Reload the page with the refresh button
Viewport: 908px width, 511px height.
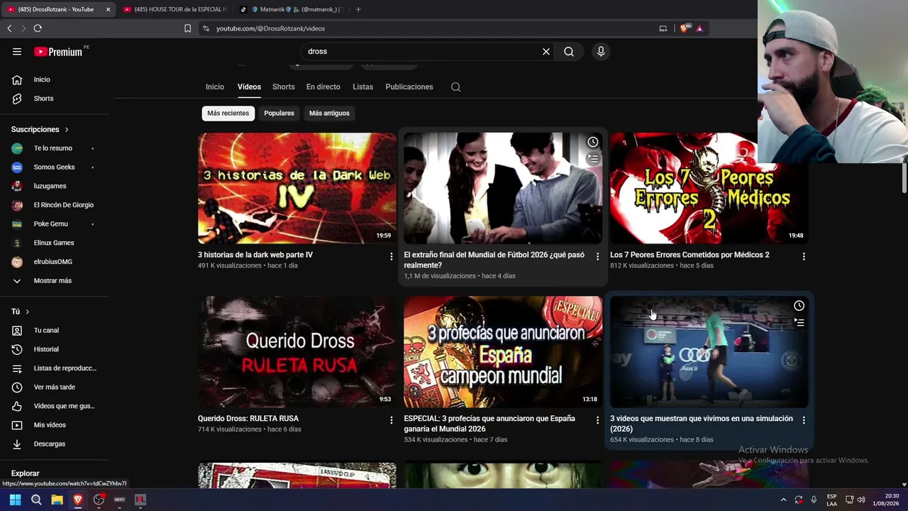(38, 28)
